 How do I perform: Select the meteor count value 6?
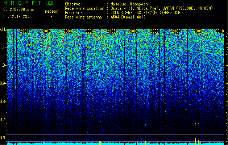tap(51, 17)
